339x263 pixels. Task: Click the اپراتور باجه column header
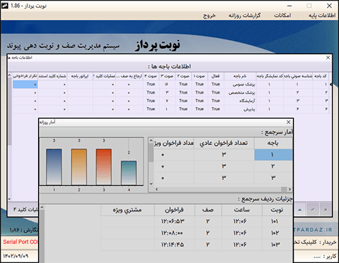click(x=80, y=76)
